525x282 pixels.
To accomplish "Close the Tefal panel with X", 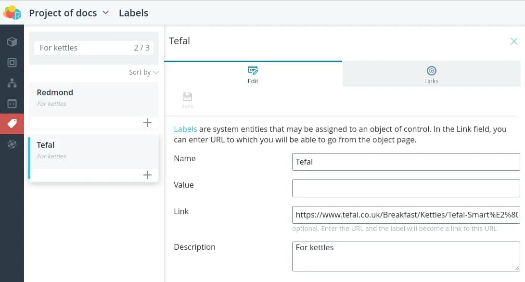I will 513,41.
